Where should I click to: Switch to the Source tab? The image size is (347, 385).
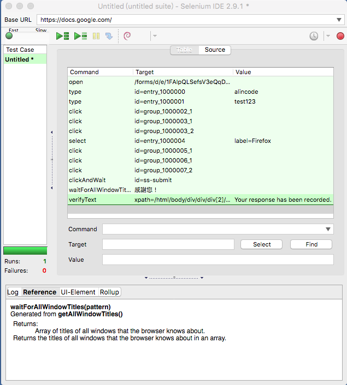tap(215, 50)
